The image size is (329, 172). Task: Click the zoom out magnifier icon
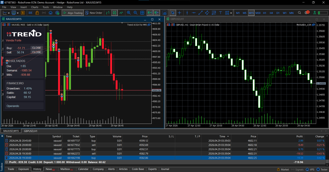pyautogui.click(x=135, y=13)
